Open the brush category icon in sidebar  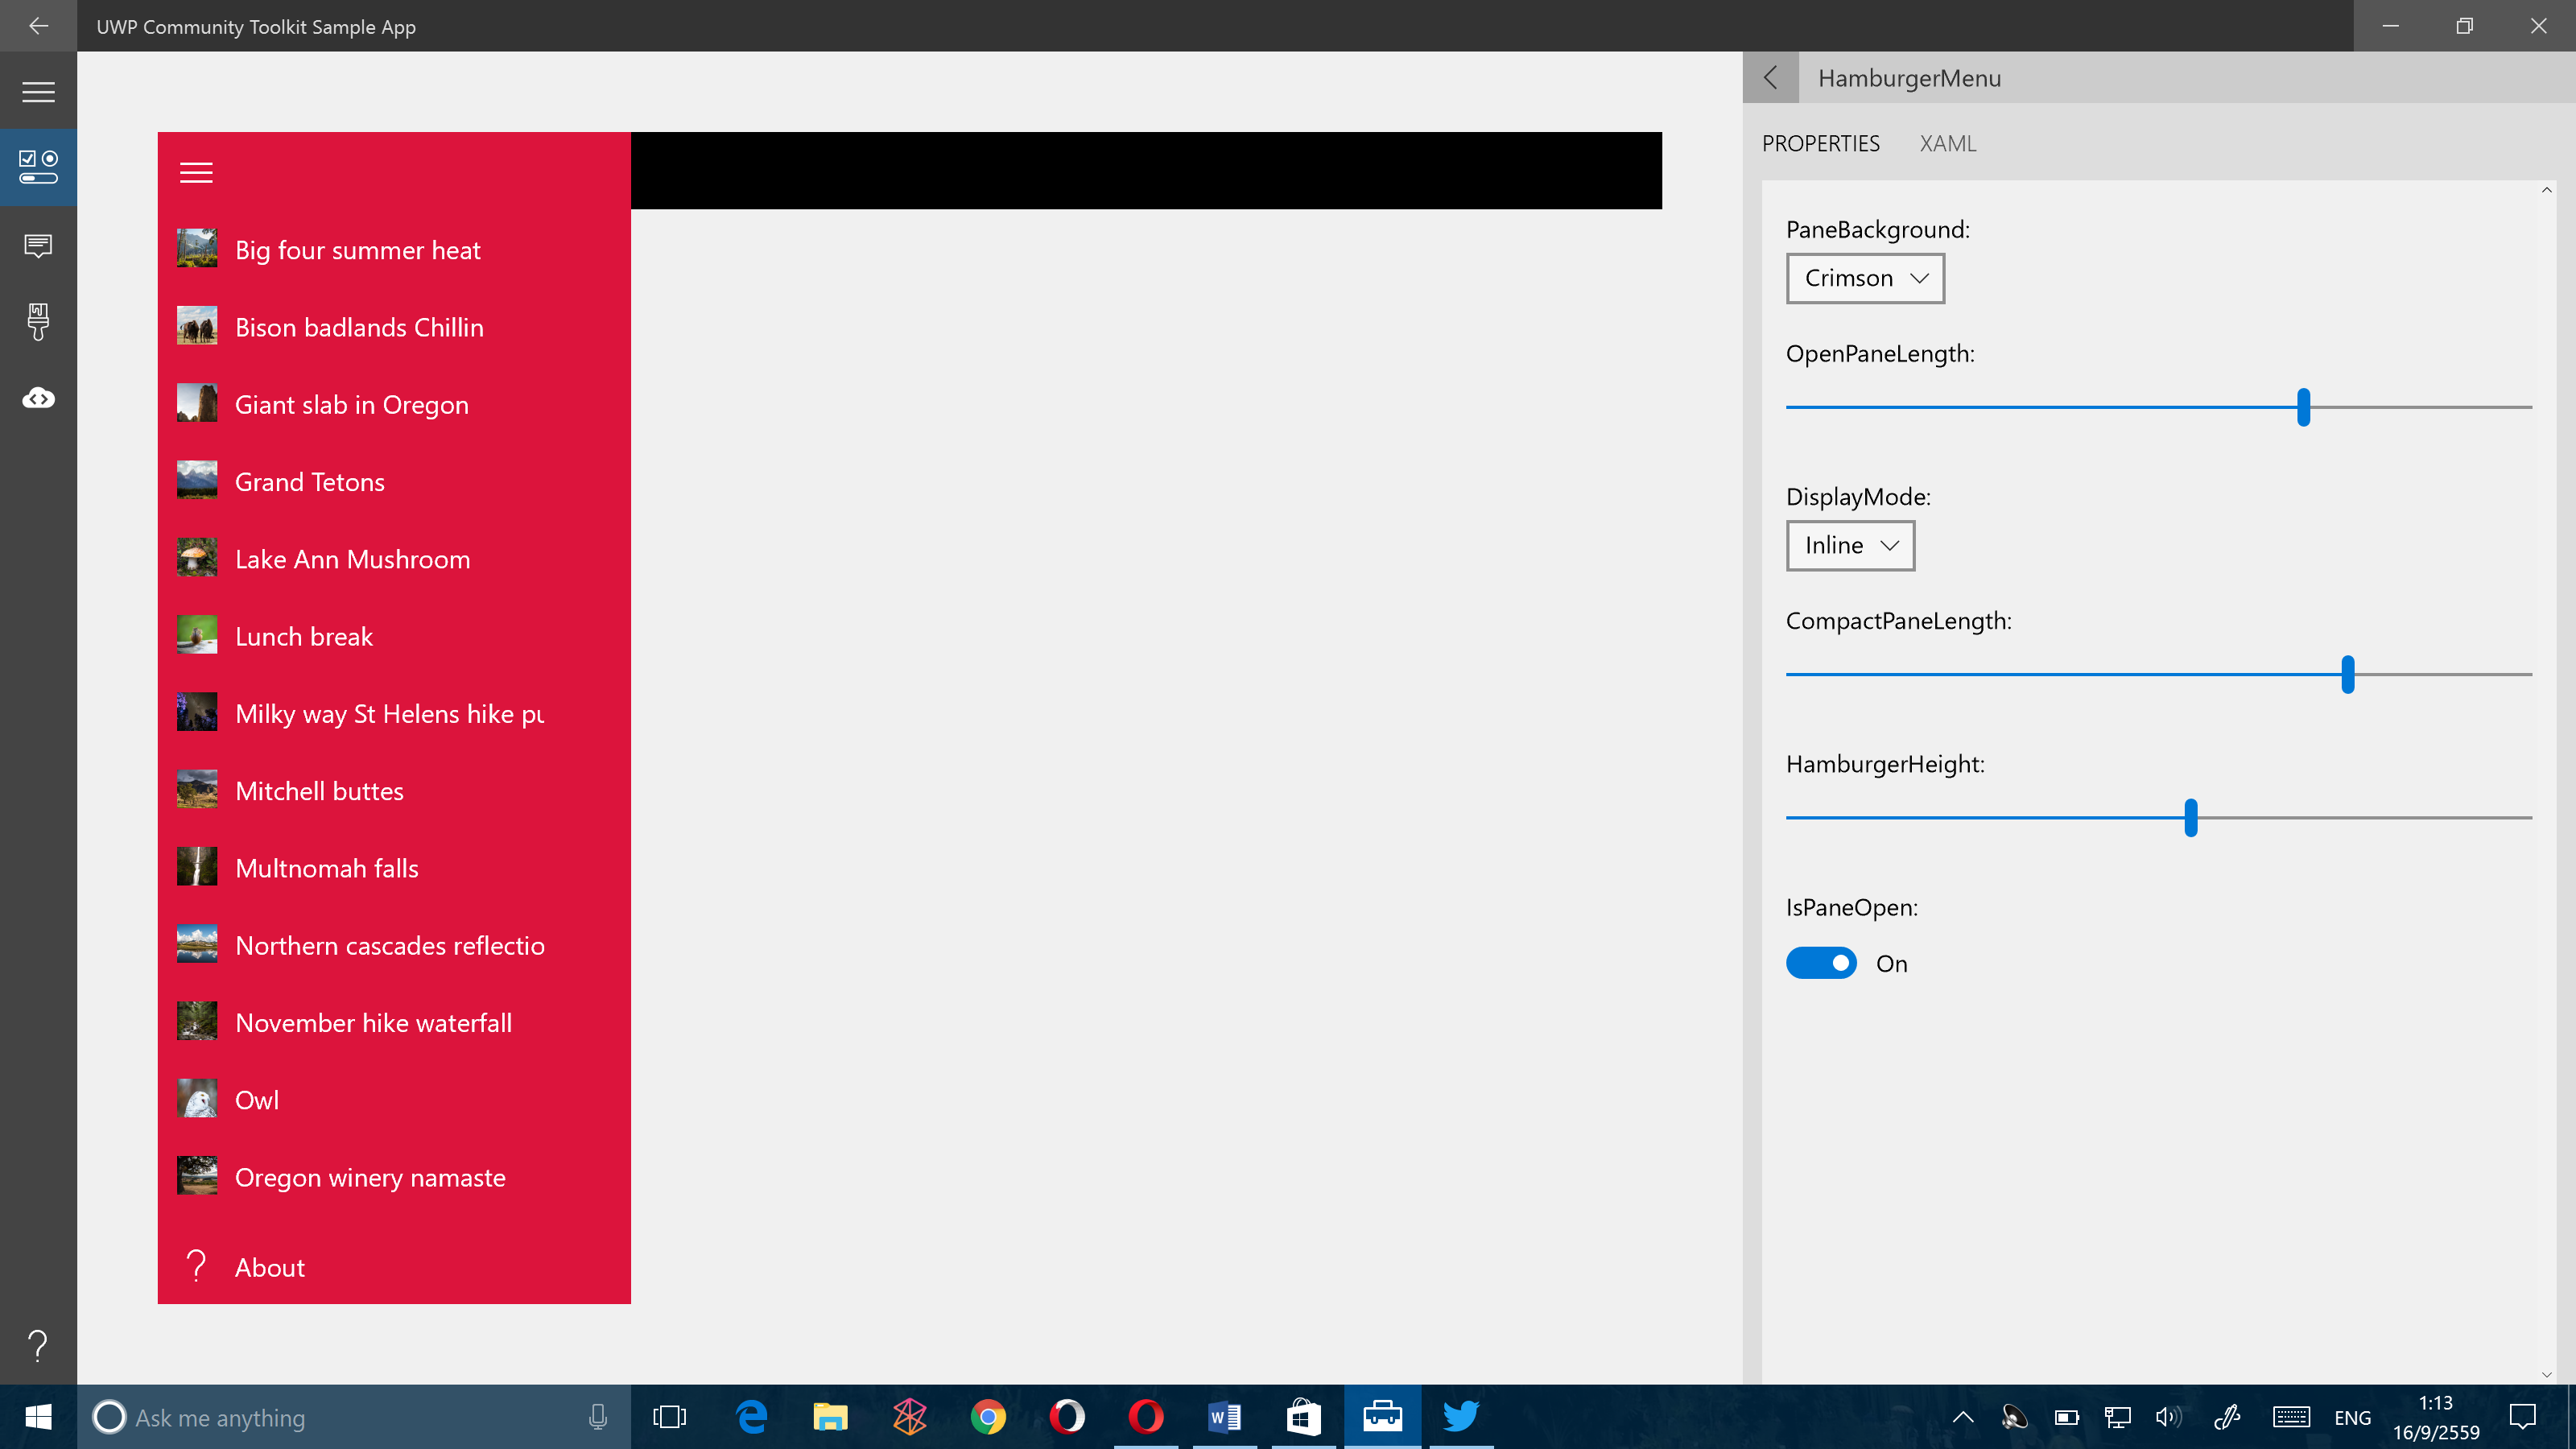click(x=38, y=322)
